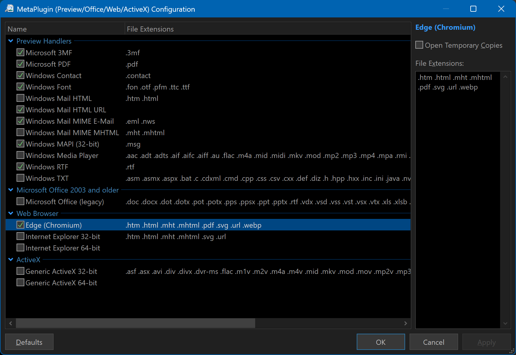
Task: Click the '.eml .nws' extensions cell
Action: coord(140,121)
